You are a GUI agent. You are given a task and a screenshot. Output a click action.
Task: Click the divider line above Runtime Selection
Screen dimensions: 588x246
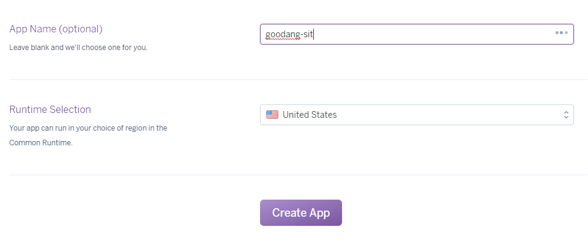tap(298, 79)
